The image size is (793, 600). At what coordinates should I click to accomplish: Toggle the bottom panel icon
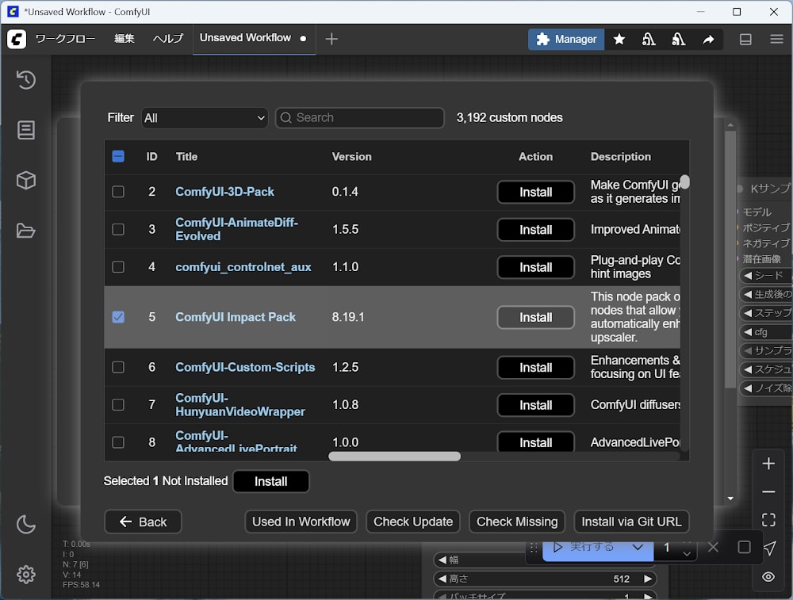[745, 39]
